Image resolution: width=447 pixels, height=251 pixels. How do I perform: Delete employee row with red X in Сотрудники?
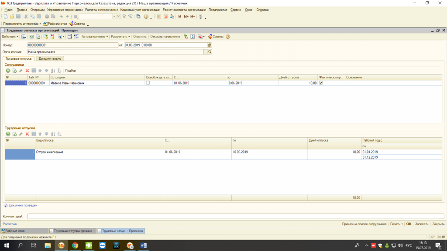point(27,71)
